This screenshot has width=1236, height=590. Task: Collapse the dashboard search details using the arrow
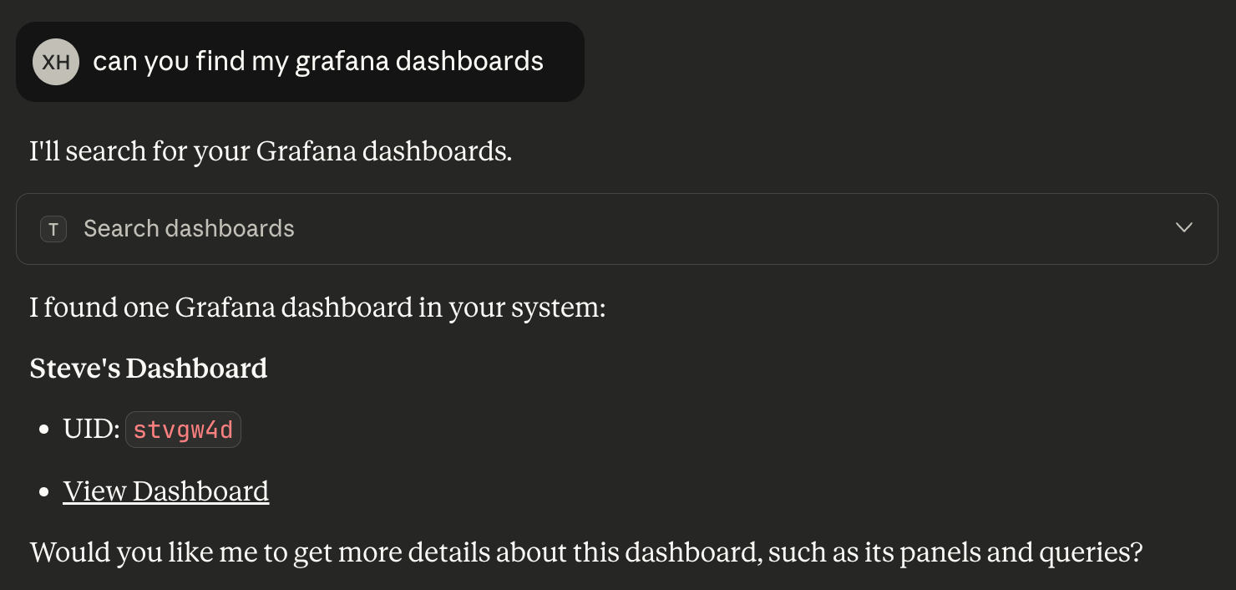tap(1183, 227)
